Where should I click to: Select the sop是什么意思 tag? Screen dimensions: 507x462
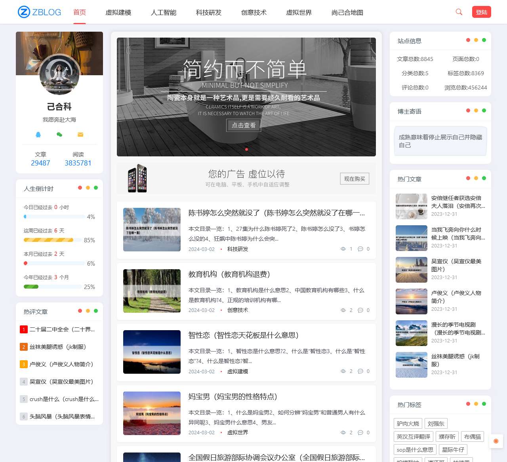pyautogui.click(x=415, y=450)
